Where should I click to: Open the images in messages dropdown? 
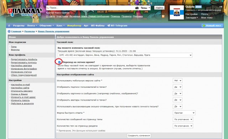[x=177, y=93]
